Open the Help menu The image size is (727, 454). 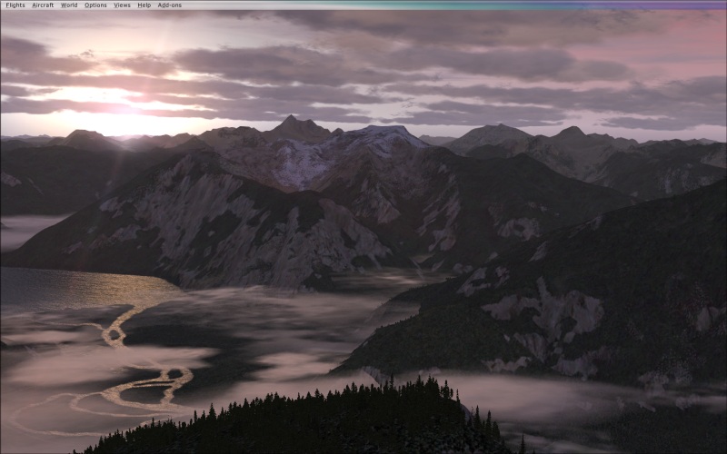tap(144, 5)
